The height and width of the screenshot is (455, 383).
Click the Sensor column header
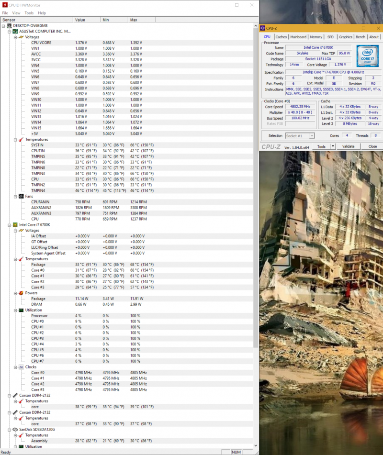36,20
